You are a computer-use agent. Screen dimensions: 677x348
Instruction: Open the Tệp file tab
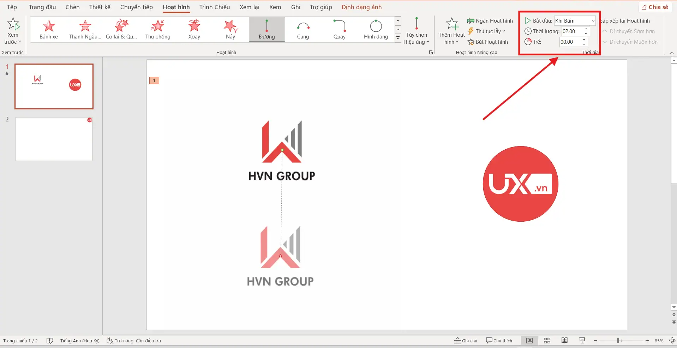[12, 7]
